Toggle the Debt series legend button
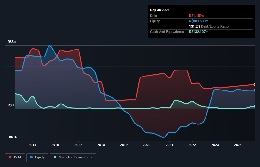The width and height of the screenshot is (260, 167). pyautogui.click(x=15, y=157)
